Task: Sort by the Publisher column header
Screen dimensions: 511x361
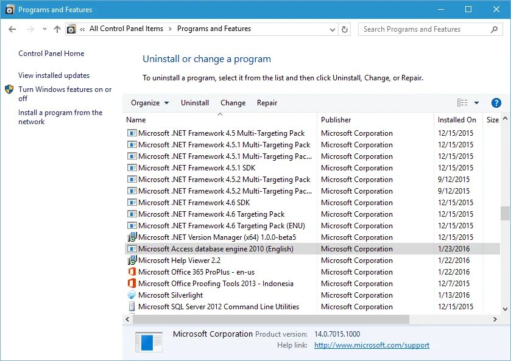Action: tap(336, 120)
